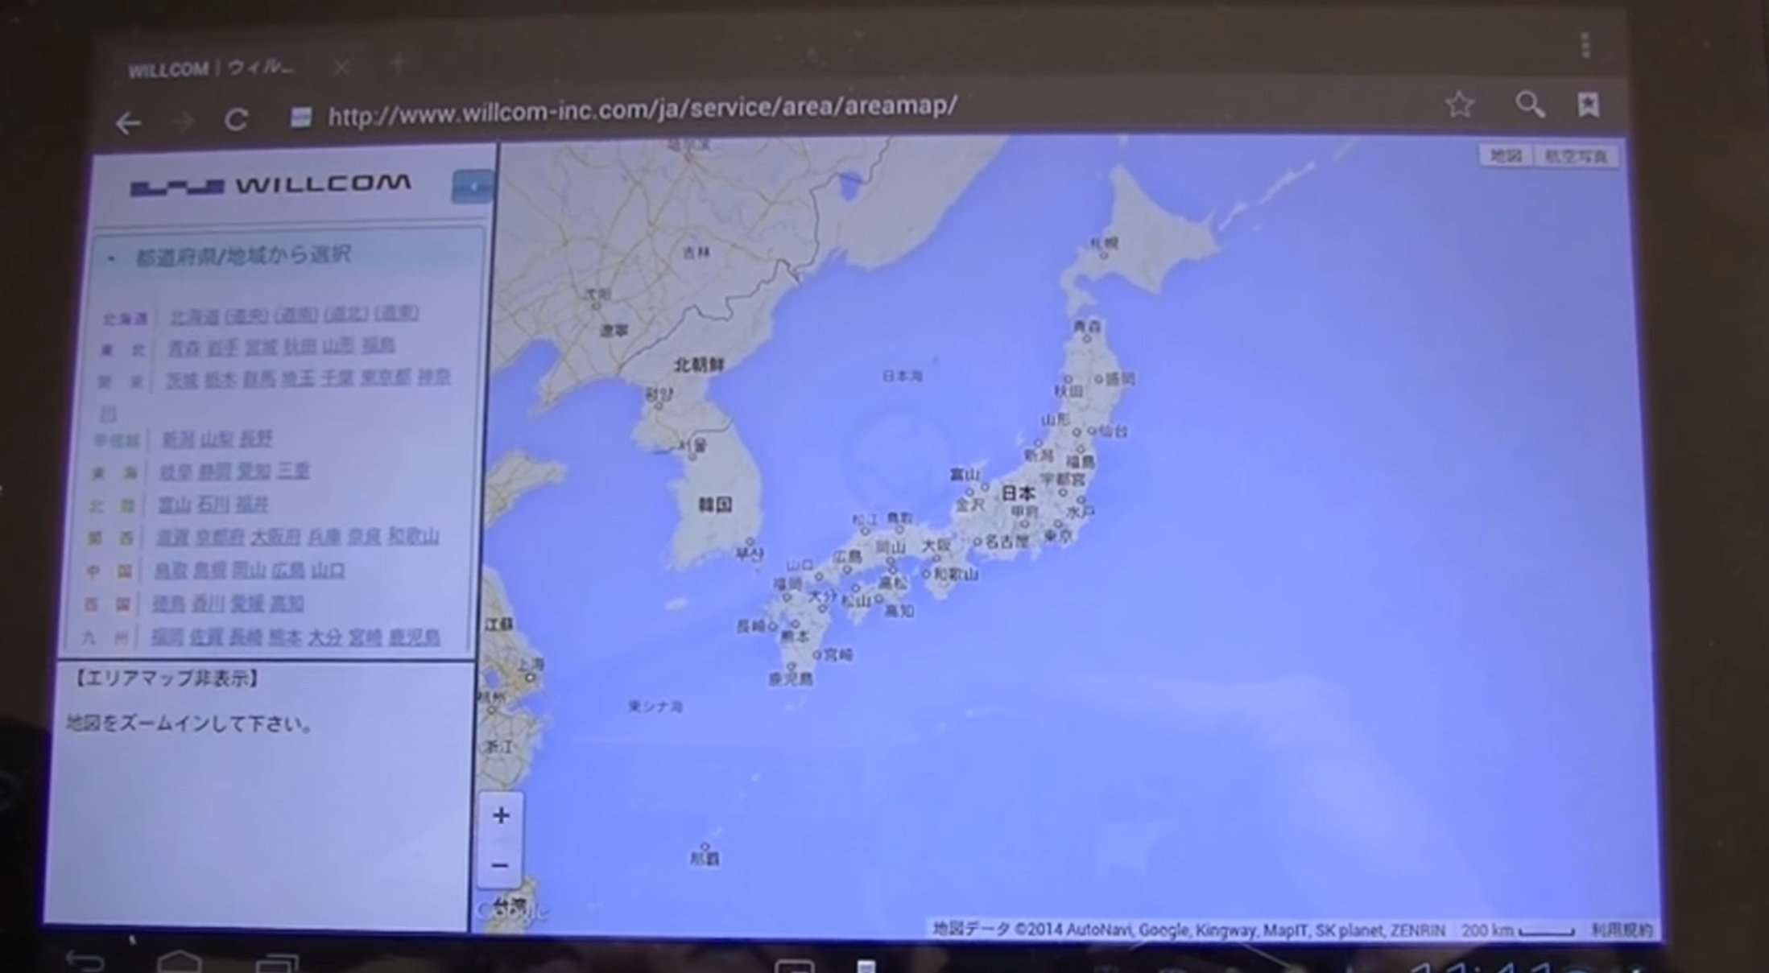Select 千葉 prefecture link
Image resolution: width=1769 pixels, height=973 pixels.
[337, 377]
